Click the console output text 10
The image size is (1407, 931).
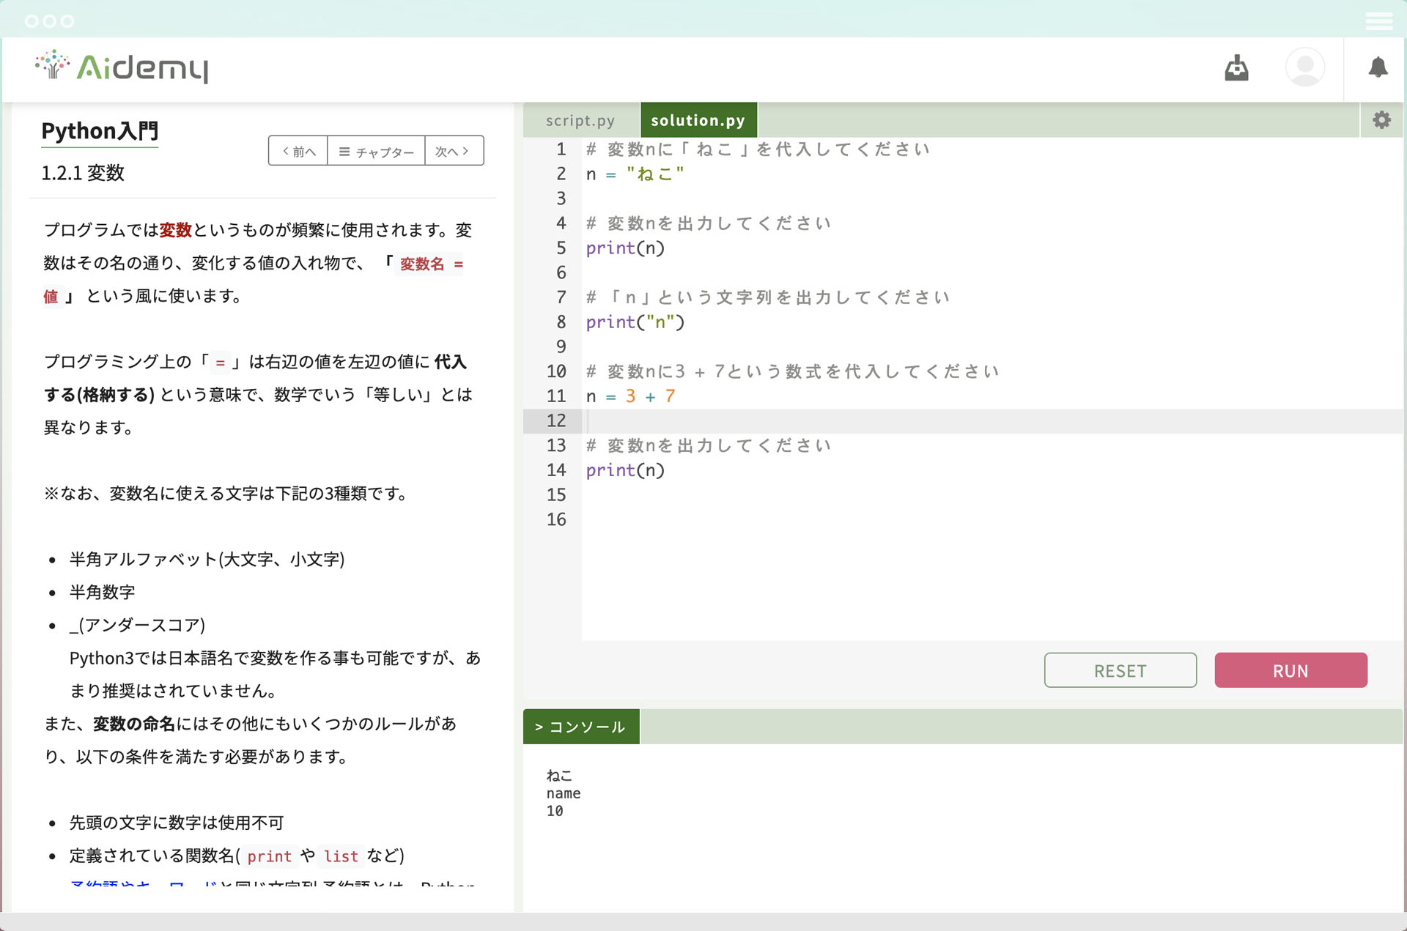click(555, 811)
